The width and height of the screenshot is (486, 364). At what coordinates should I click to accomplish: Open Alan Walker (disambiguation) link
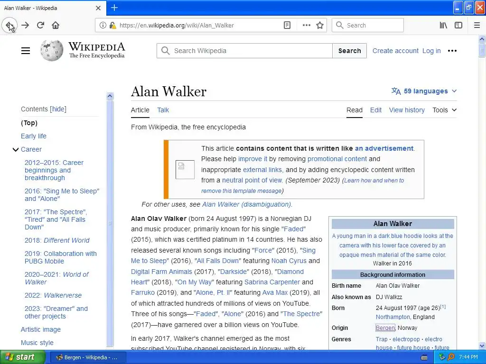pos(247,205)
